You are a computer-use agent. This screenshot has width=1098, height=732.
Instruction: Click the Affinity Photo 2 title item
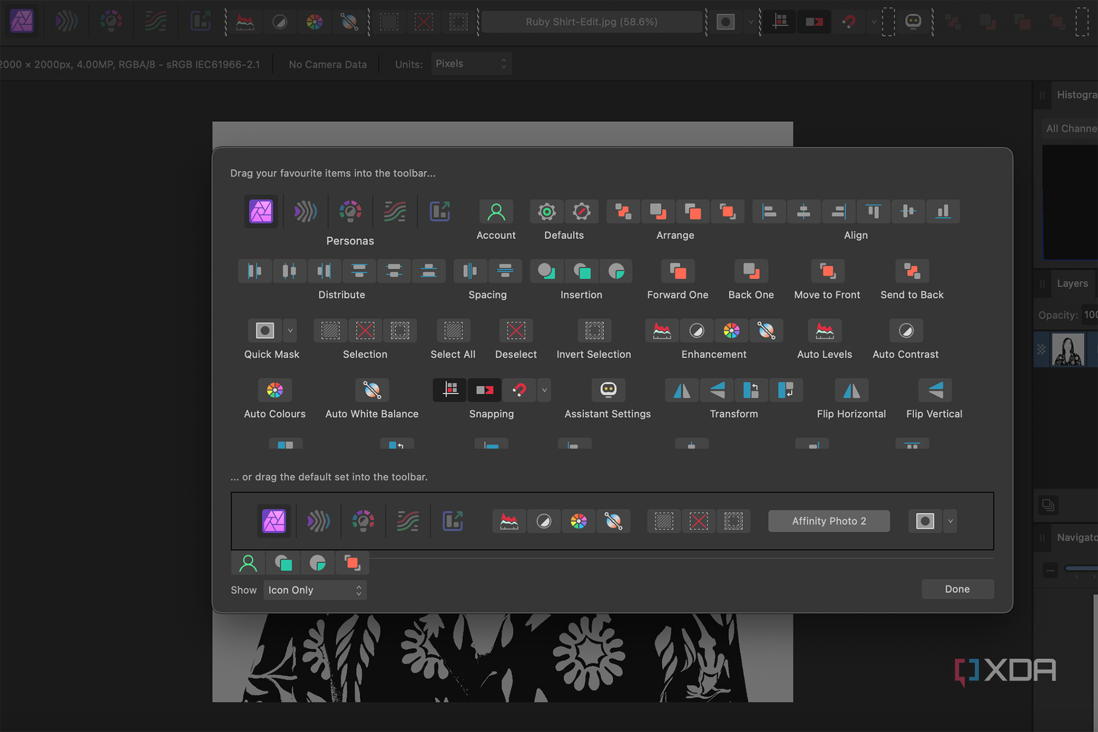829,521
